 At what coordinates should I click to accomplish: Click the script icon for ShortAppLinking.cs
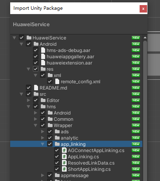coord(64,169)
